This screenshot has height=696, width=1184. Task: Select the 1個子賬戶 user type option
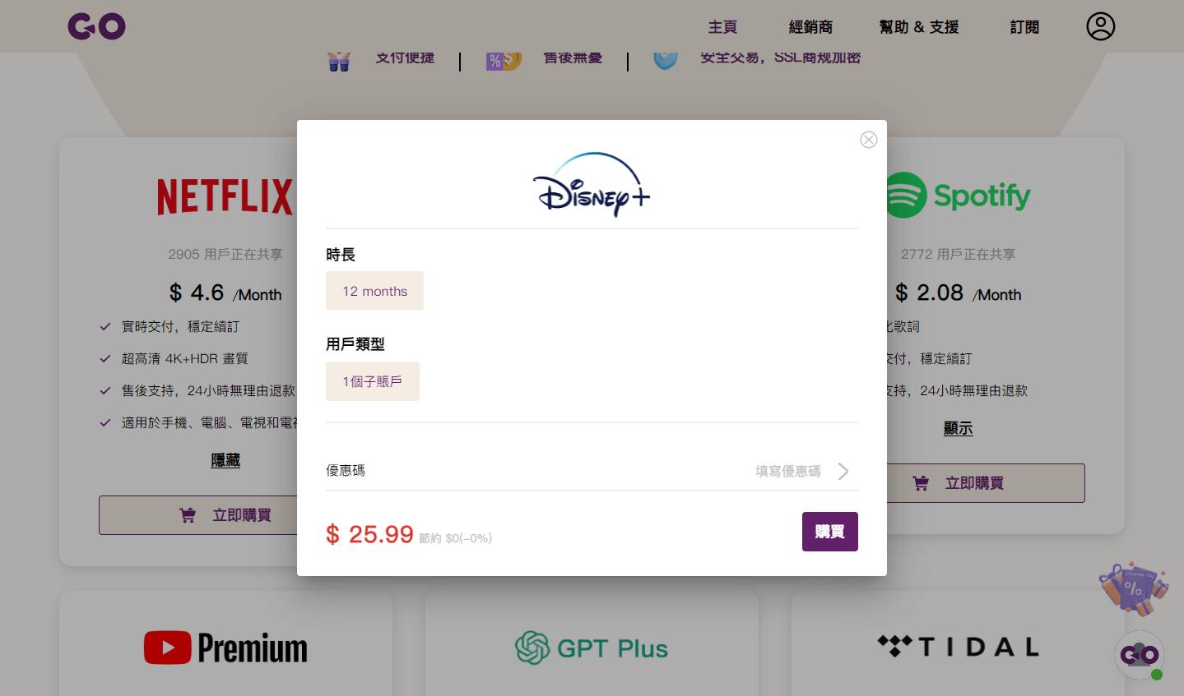373,381
